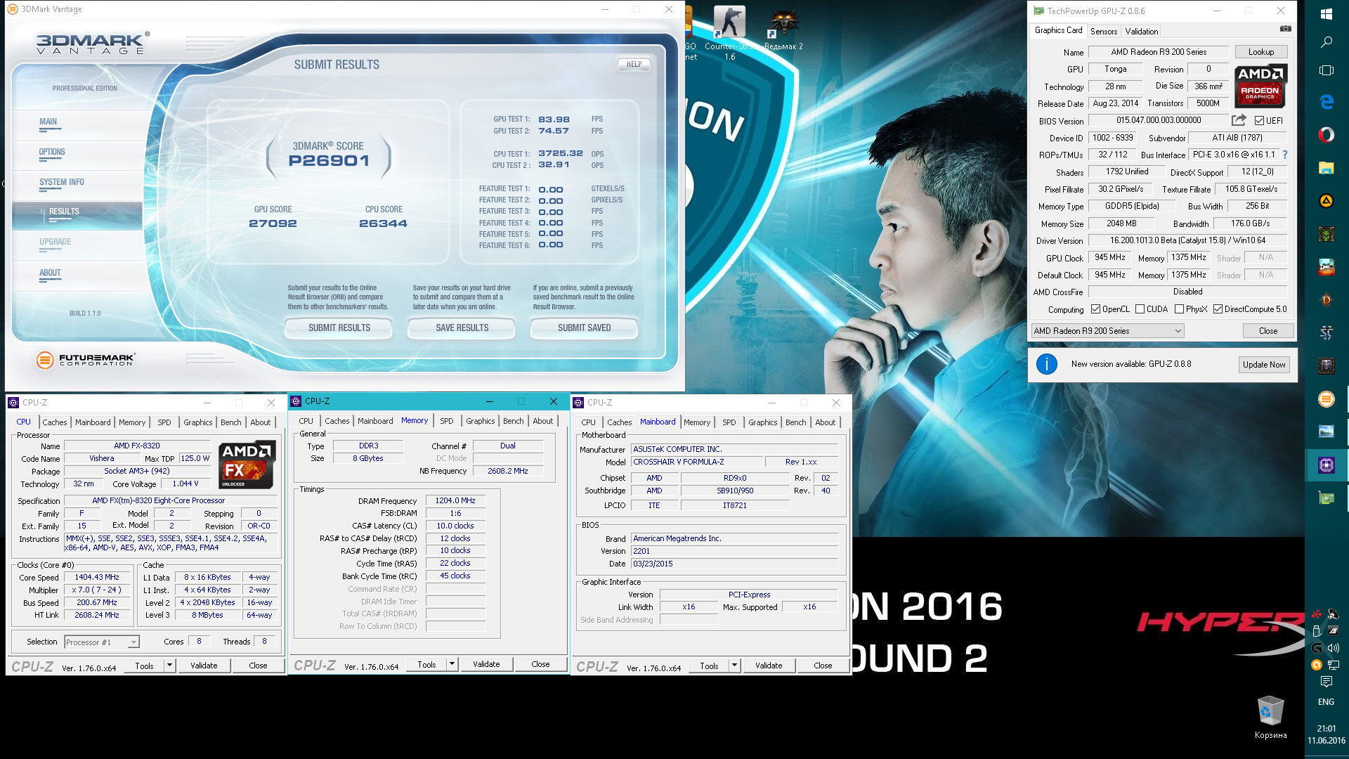Toggle CUDA checkbox in GPU-Z
This screenshot has height=759, width=1349.
tap(1140, 309)
